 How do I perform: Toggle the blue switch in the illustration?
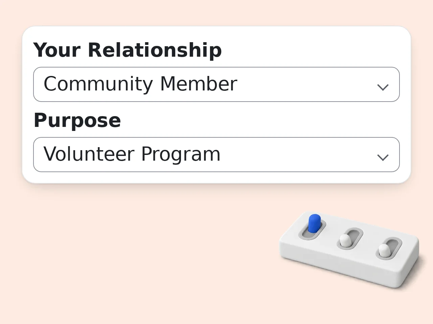point(314,223)
